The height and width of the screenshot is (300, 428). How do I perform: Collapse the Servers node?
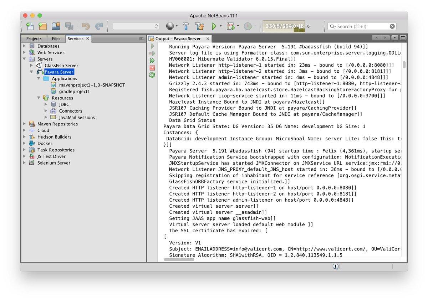(24, 59)
